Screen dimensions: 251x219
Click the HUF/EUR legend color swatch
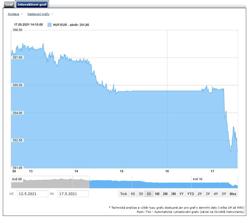tap(49, 24)
